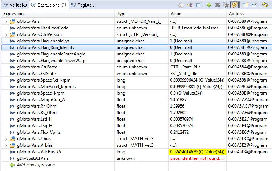Click SpeedRef_krpm value 0.09999996424
This screenshot has height=171, width=272.
[197, 80]
